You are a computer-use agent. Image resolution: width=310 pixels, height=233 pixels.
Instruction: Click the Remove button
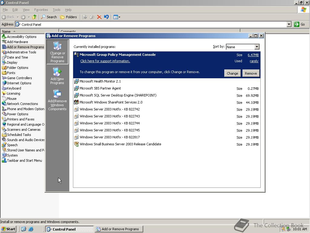point(251,73)
